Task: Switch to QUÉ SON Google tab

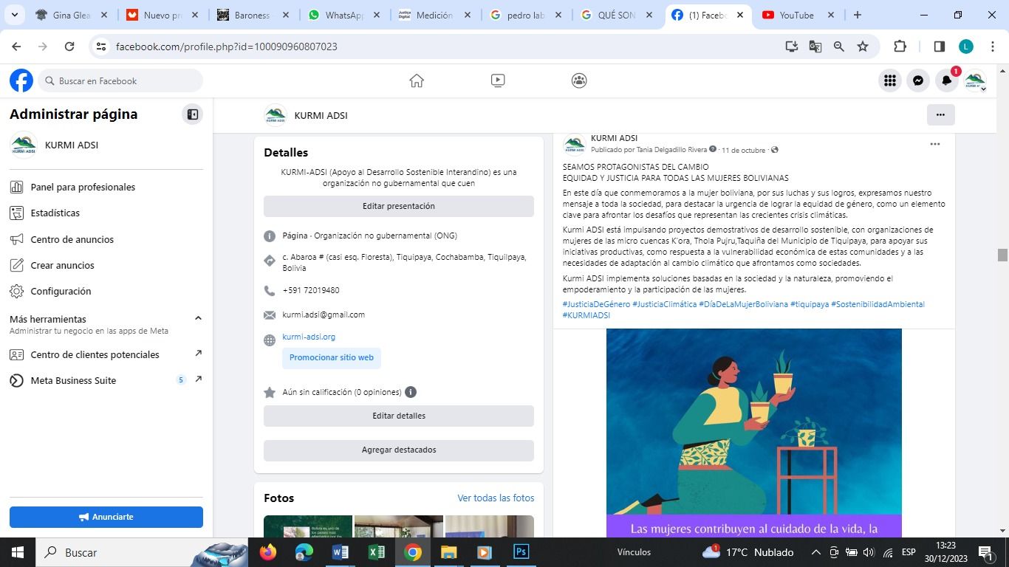Action: click(x=618, y=15)
